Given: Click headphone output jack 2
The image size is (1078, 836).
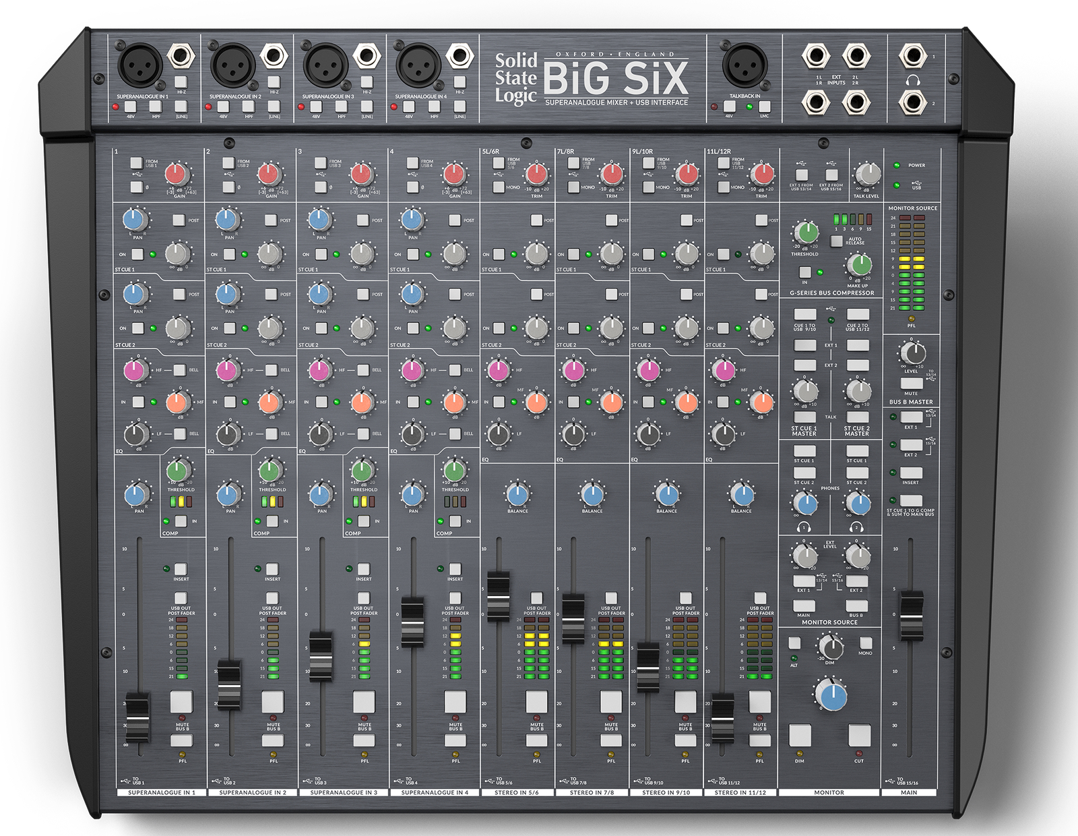Looking at the screenshot, I should click(x=913, y=102).
